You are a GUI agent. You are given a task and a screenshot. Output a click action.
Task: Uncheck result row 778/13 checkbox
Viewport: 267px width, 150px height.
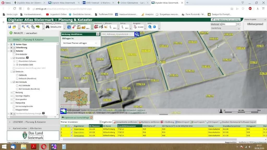click(71, 132)
